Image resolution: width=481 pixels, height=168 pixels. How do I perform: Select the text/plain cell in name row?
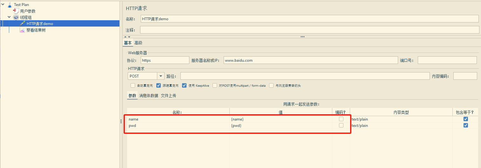tap(401, 119)
